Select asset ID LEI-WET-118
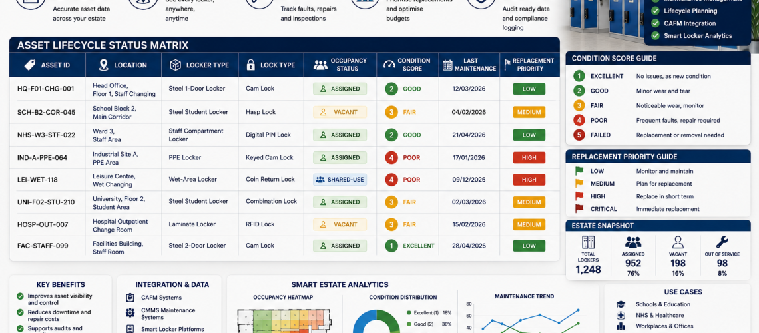Image resolution: width=759 pixels, height=333 pixels. (x=37, y=180)
